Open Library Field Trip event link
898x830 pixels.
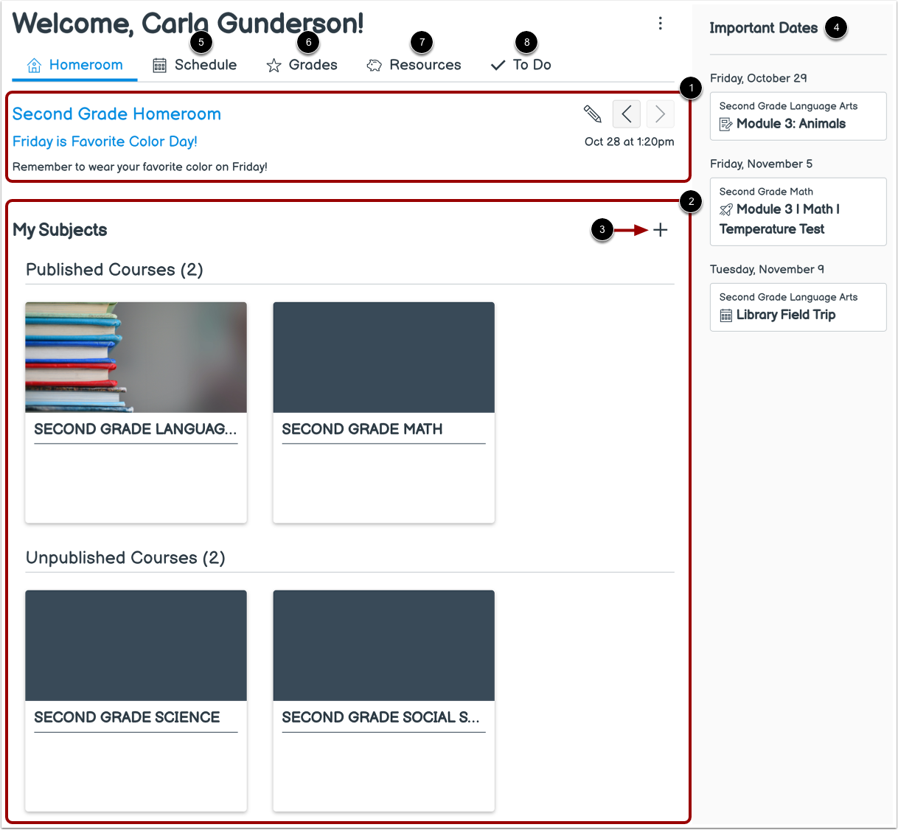click(x=786, y=315)
